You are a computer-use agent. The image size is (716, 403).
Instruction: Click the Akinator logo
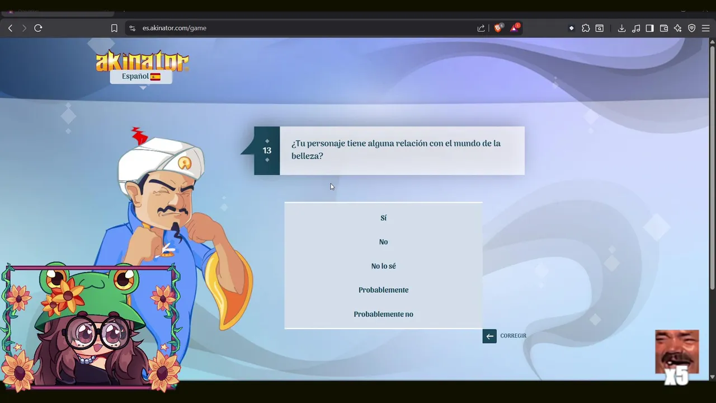coord(142,60)
